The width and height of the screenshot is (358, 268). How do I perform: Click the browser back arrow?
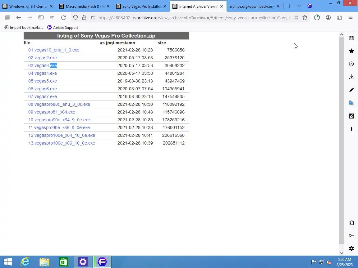(19, 18)
